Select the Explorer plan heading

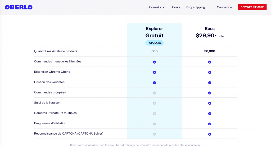(155, 28)
